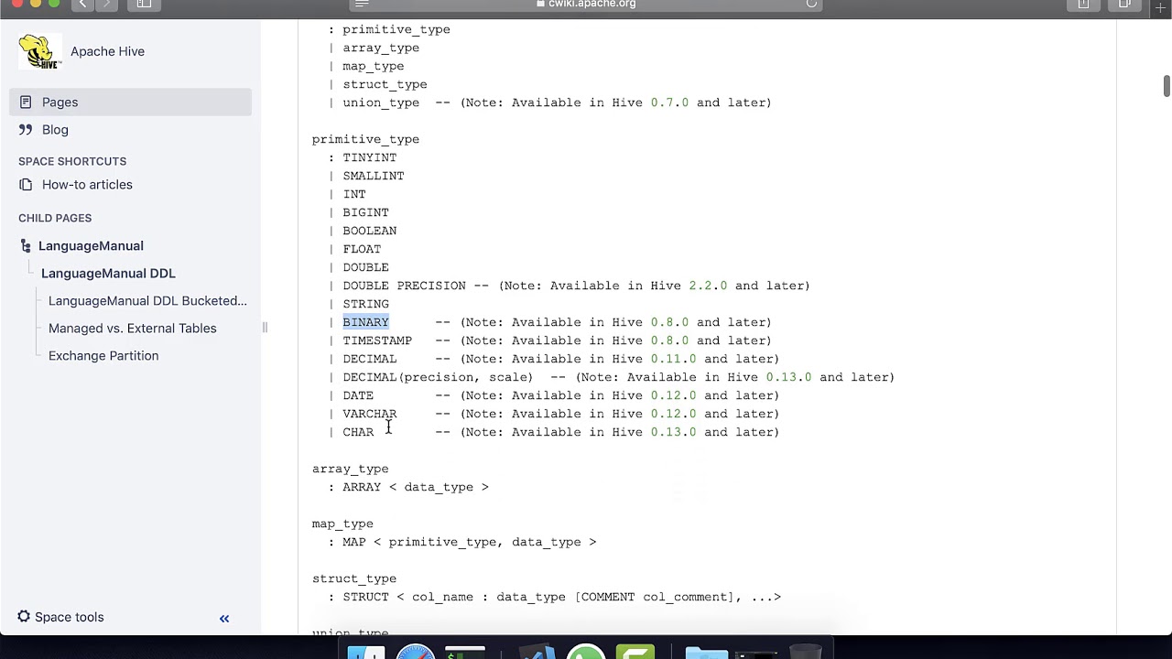Click the page vertical scrollbar thumb
The width and height of the screenshot is (1172, 659).
(1167, 84)
